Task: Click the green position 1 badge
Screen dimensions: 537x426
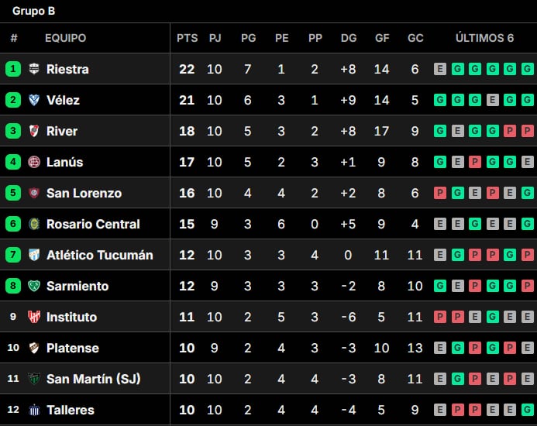Action: click(13, 69)
